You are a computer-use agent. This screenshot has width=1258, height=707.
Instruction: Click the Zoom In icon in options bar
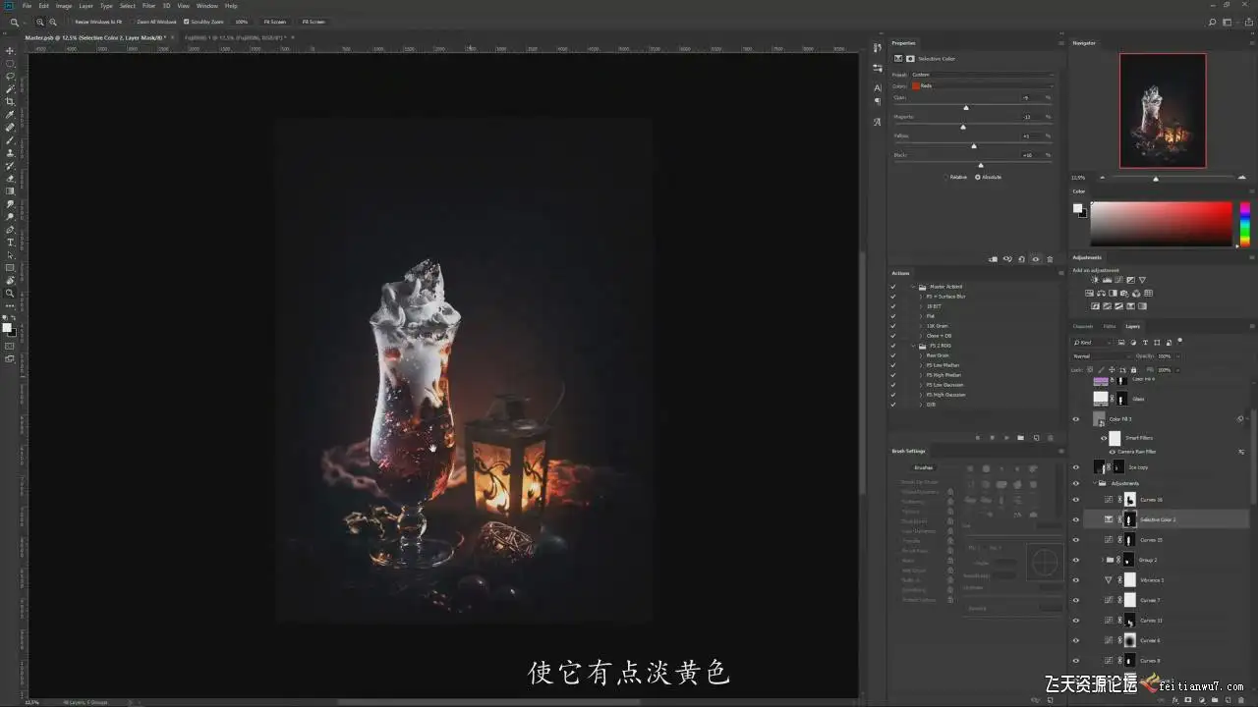[39, 22]
